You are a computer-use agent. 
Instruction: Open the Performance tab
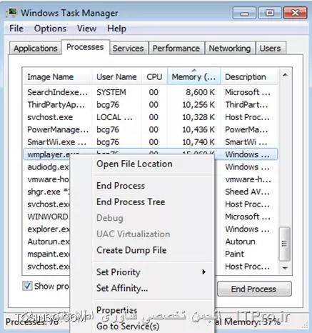tap(176, 49)
